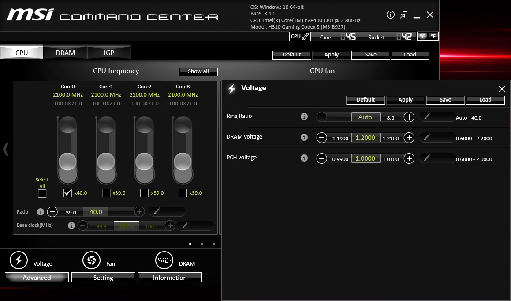Click the Ratio value field 40.0

(96, 212)
